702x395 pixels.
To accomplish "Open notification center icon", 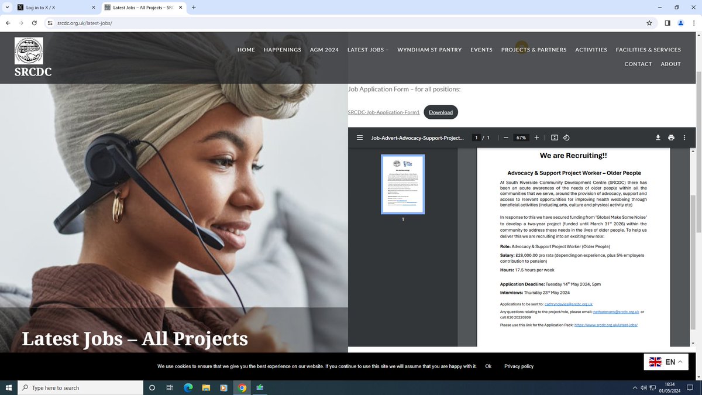I will pos(691,387).
